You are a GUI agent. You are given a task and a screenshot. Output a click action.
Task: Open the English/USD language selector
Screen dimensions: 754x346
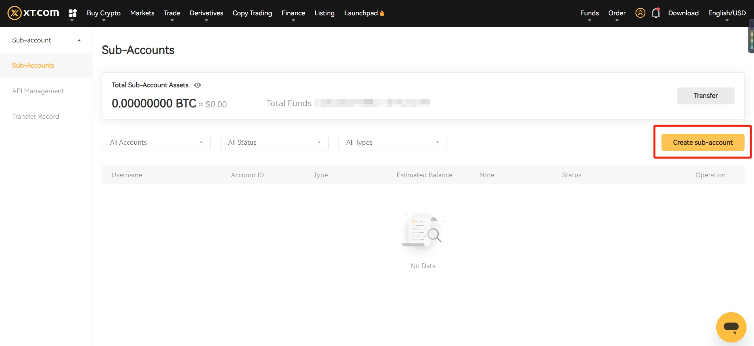(x=726, y=13)
